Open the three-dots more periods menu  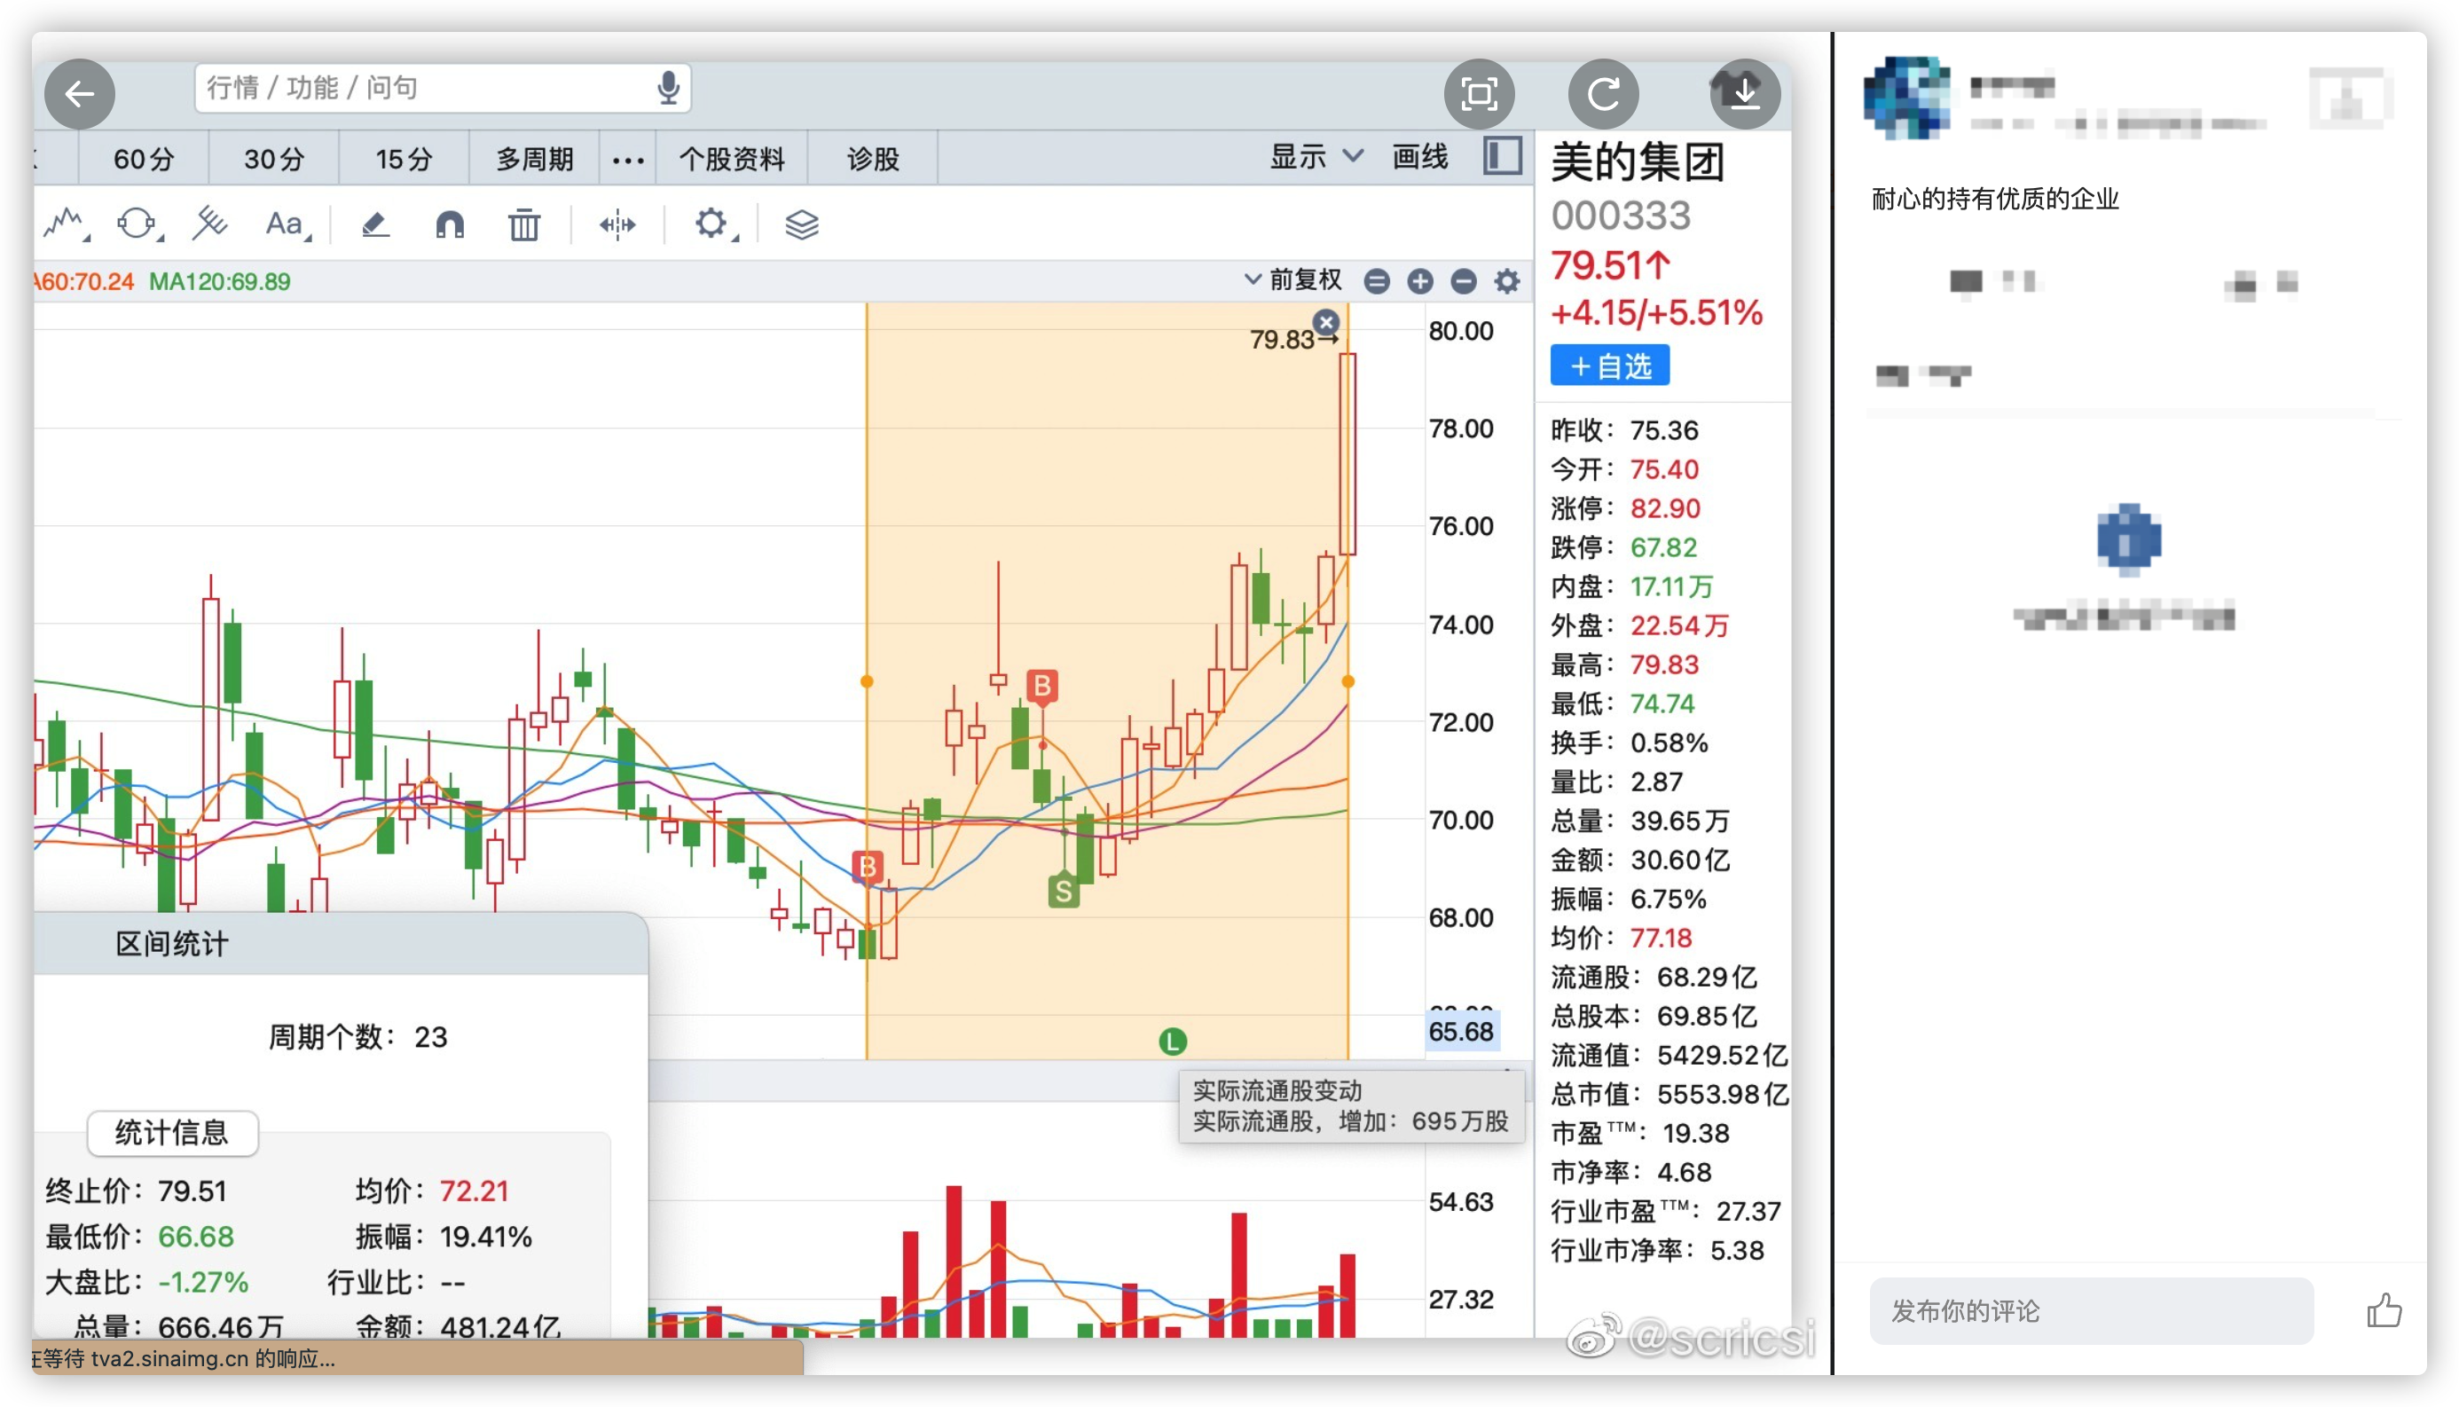(x=628, y=160)
